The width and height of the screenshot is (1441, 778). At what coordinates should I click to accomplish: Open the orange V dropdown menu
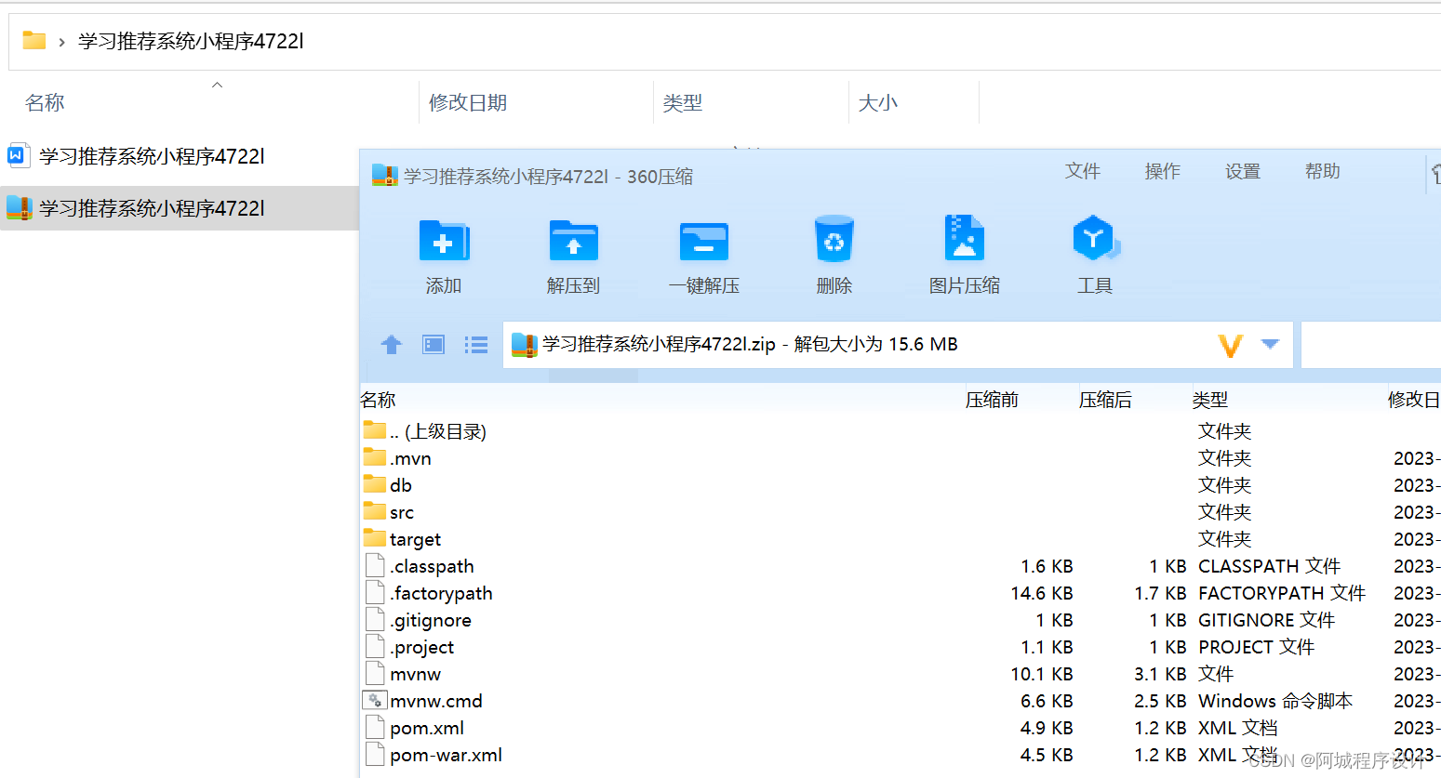point(1230,344)
